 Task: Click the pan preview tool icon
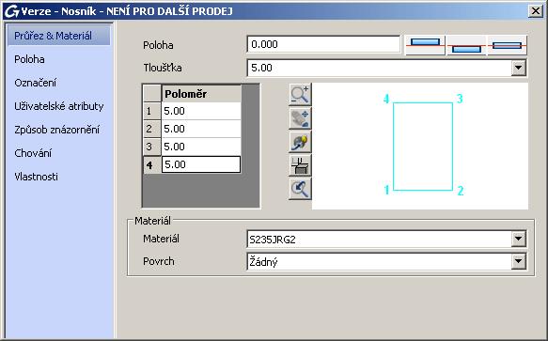click(300, 118)
